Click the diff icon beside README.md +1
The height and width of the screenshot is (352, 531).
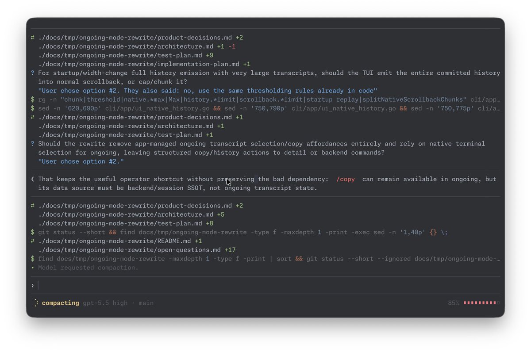tap(33, 241)
